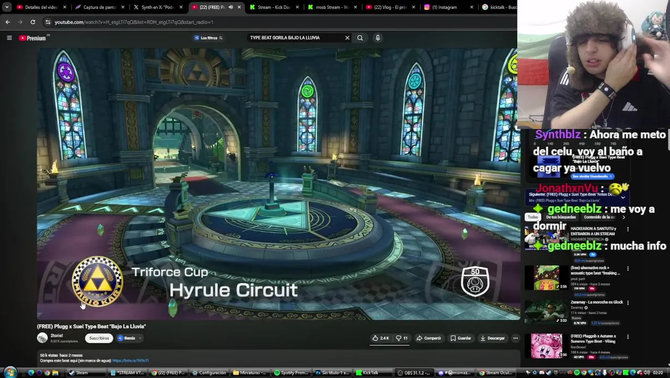Open the 'Stream Ocul' Chrome taskbar button

497,373
